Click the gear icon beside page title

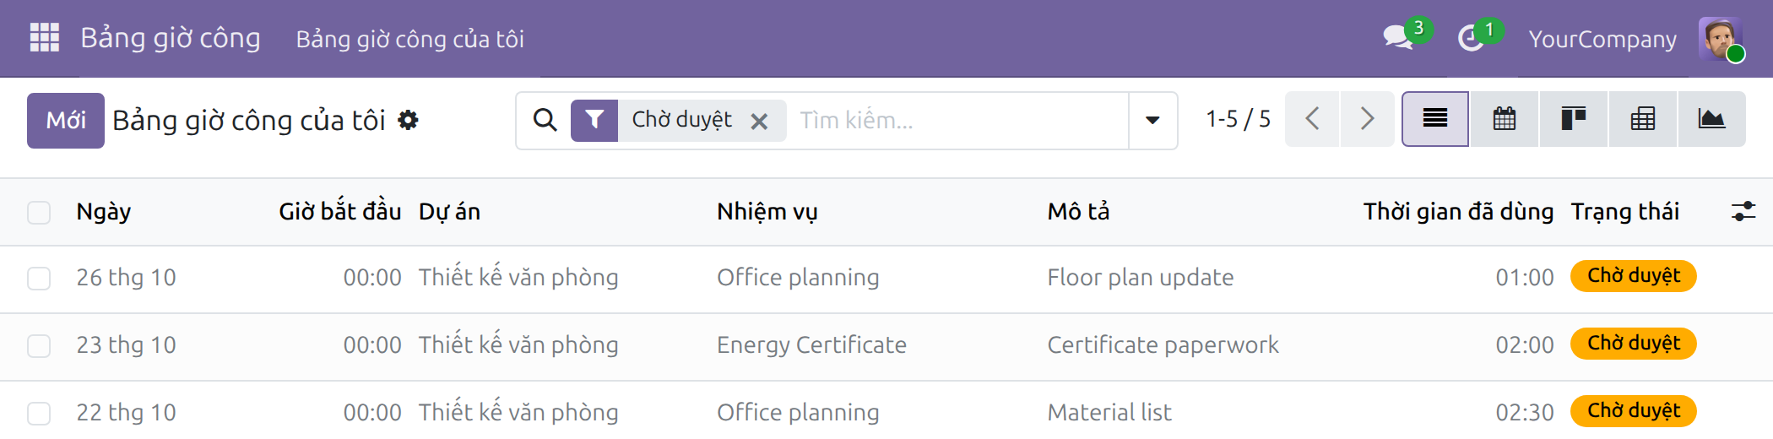(x=408, y=121)
